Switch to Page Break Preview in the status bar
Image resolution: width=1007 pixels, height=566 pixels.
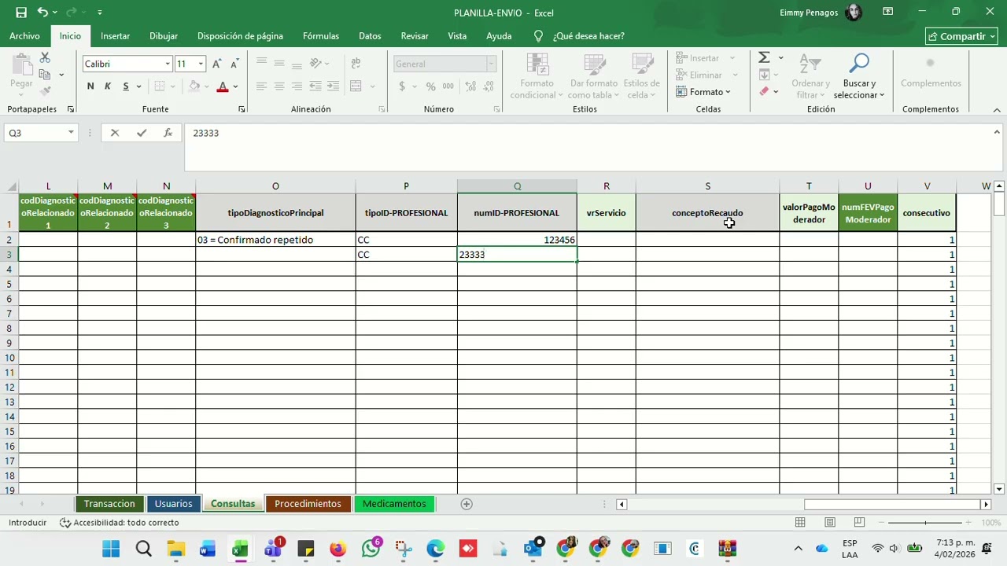click(859, 523)
